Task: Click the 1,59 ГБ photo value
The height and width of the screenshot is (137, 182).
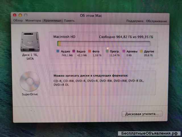Action: coord(97,55)
